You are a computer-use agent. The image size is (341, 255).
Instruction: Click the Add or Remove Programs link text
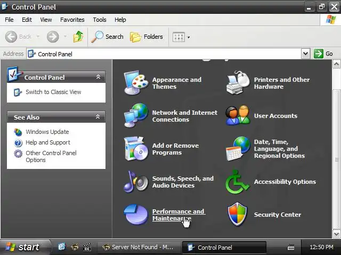175,149
